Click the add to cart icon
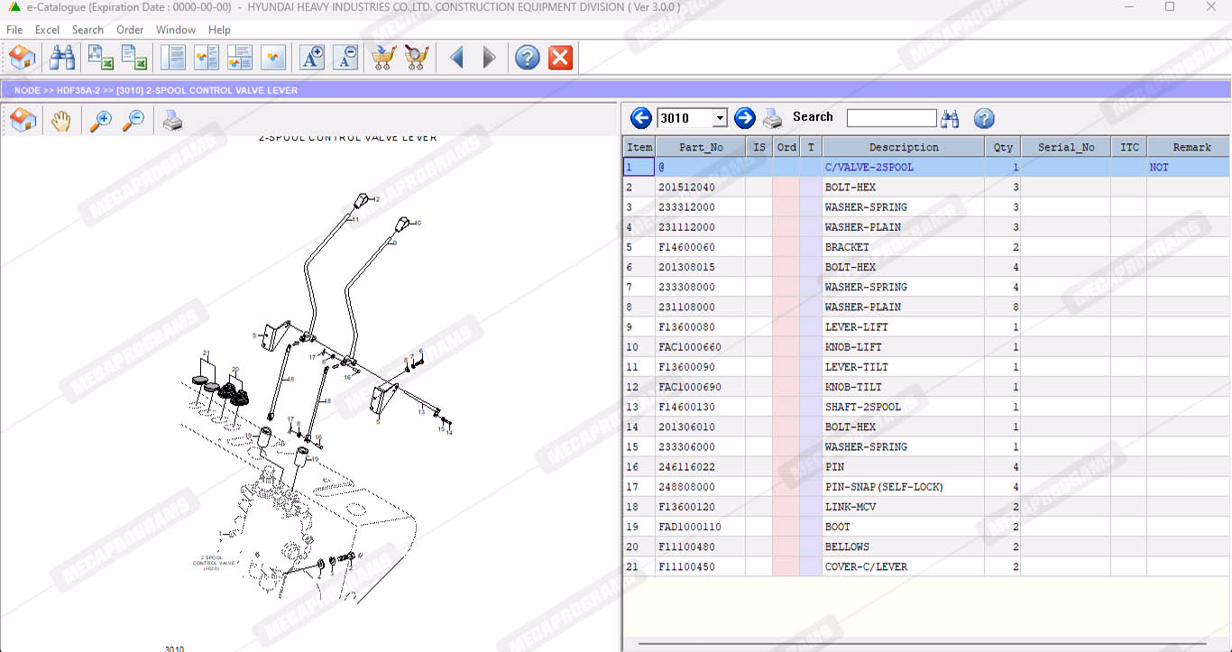 tap(383, 59)
